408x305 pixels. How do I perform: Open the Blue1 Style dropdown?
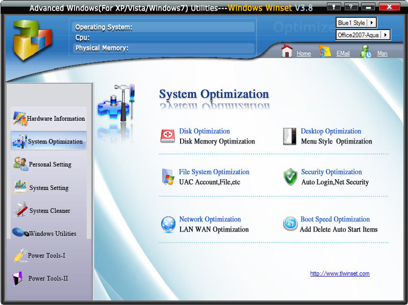point(372,22)
